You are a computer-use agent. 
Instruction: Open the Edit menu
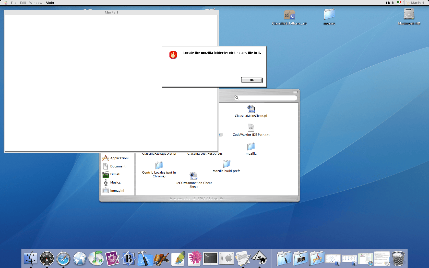click(x=23, y=3)
